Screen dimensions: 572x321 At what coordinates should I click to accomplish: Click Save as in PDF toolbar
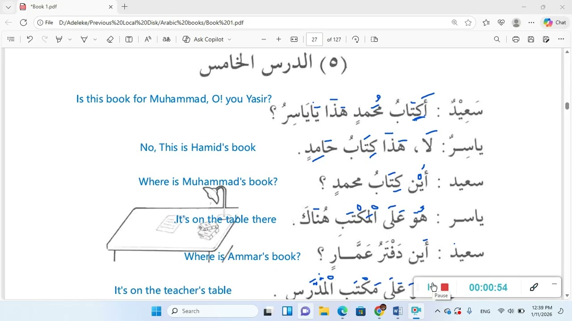[546, 39]
